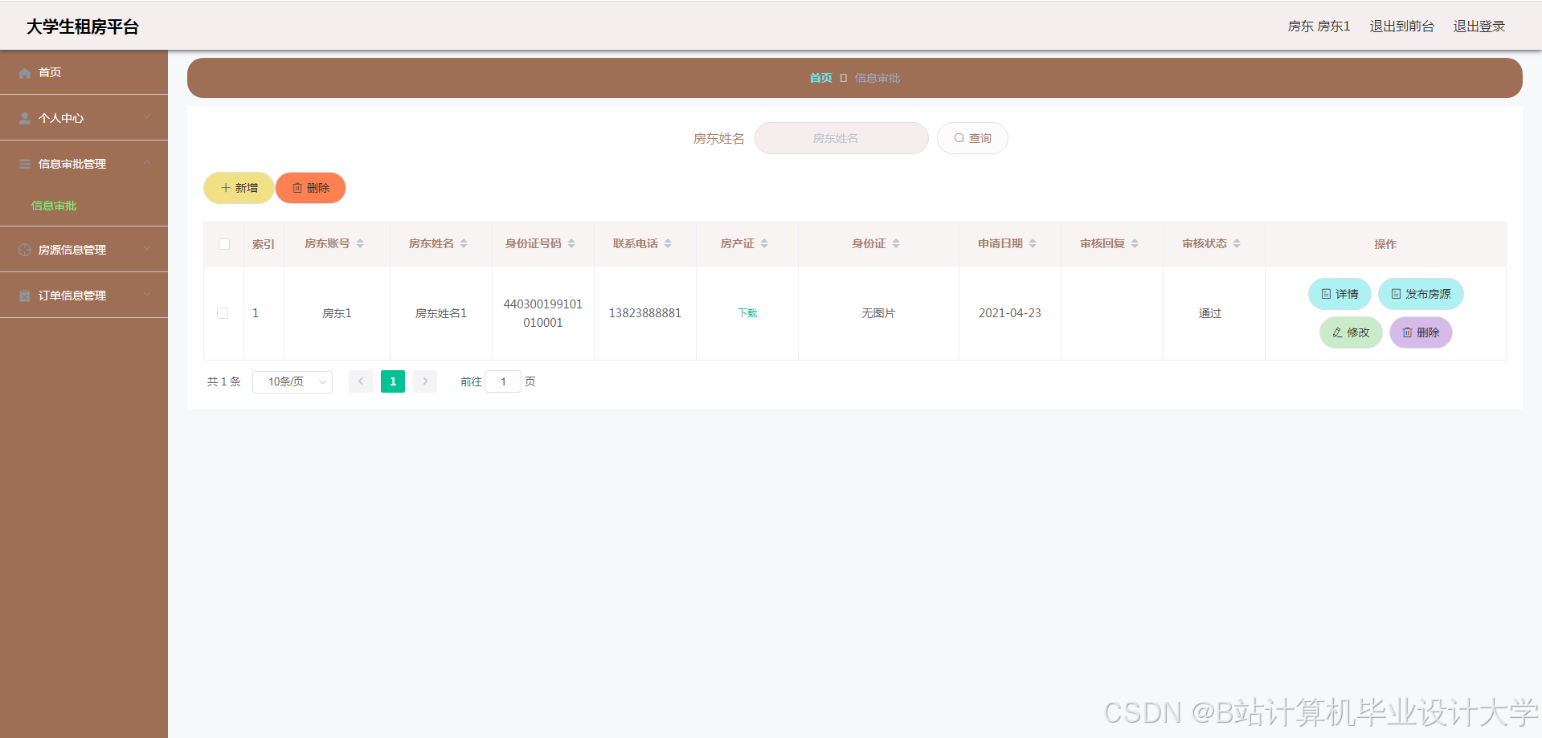The image size is (1542, 738).
Task: Expand the 房源信息管理 menu chevron
Action: [x=147, y=249]
